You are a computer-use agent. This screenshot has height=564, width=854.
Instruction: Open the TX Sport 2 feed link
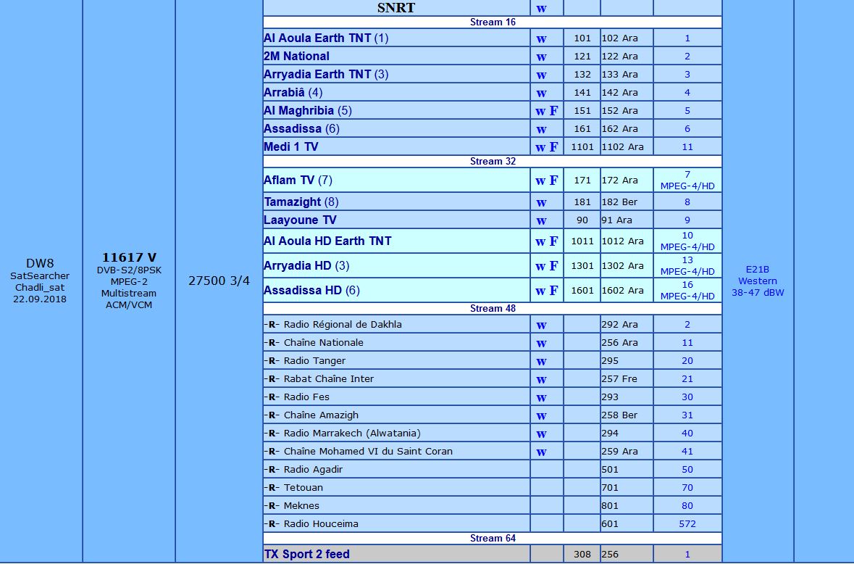(x=307, y=554)
